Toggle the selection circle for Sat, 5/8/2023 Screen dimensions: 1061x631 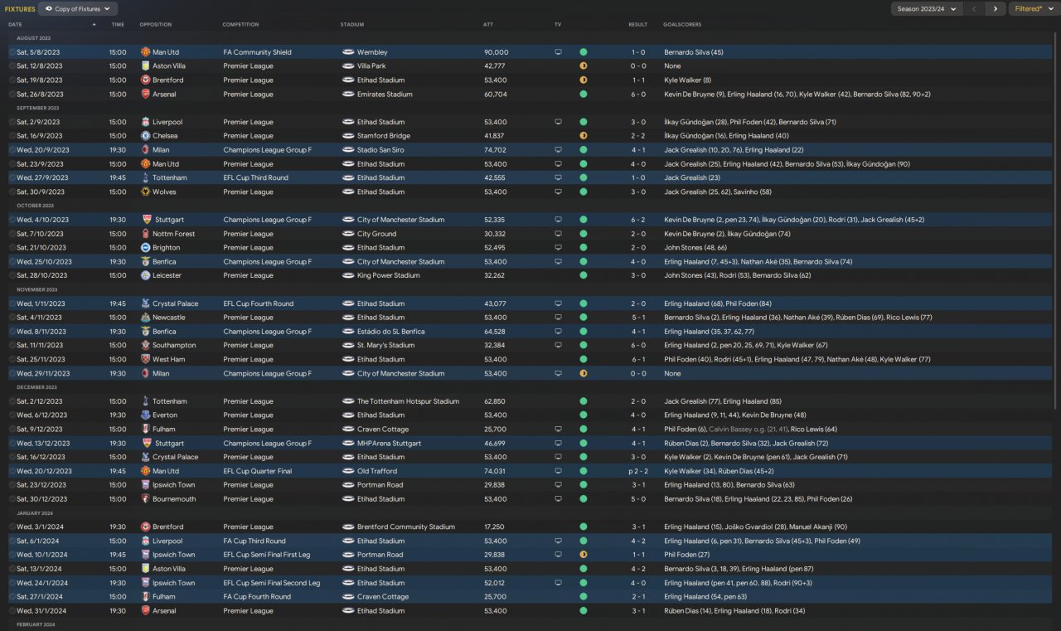click(x=12, y=52)
